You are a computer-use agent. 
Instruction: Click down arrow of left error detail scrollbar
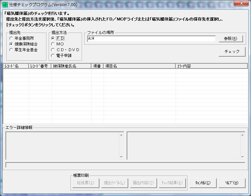click(121, 157)
